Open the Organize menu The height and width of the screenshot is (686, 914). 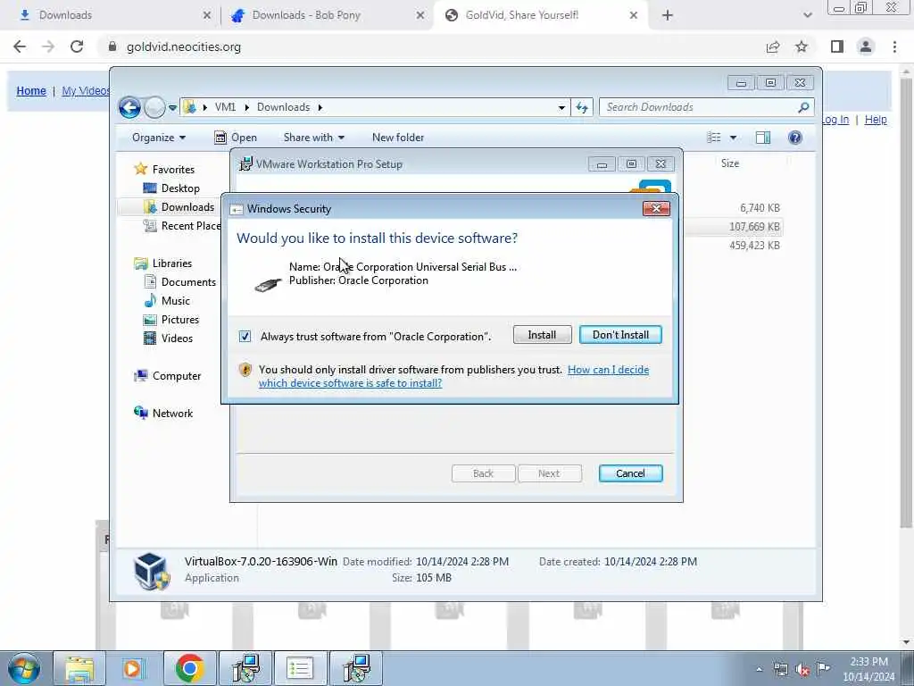pos(159,138)
